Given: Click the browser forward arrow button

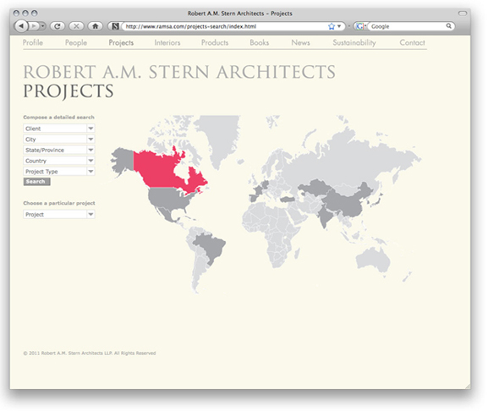Looking at the screenshot, I should pyautogui.click(x=34, y=26).
